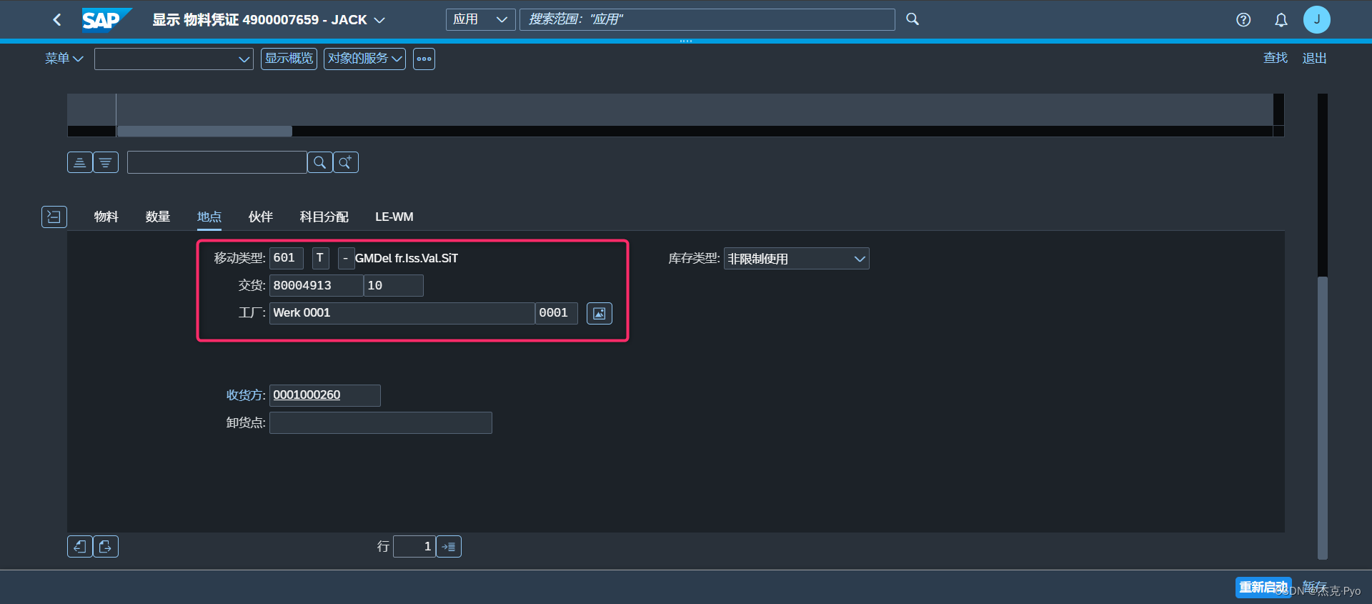Focus the 搜索范围 search input field

707,19
